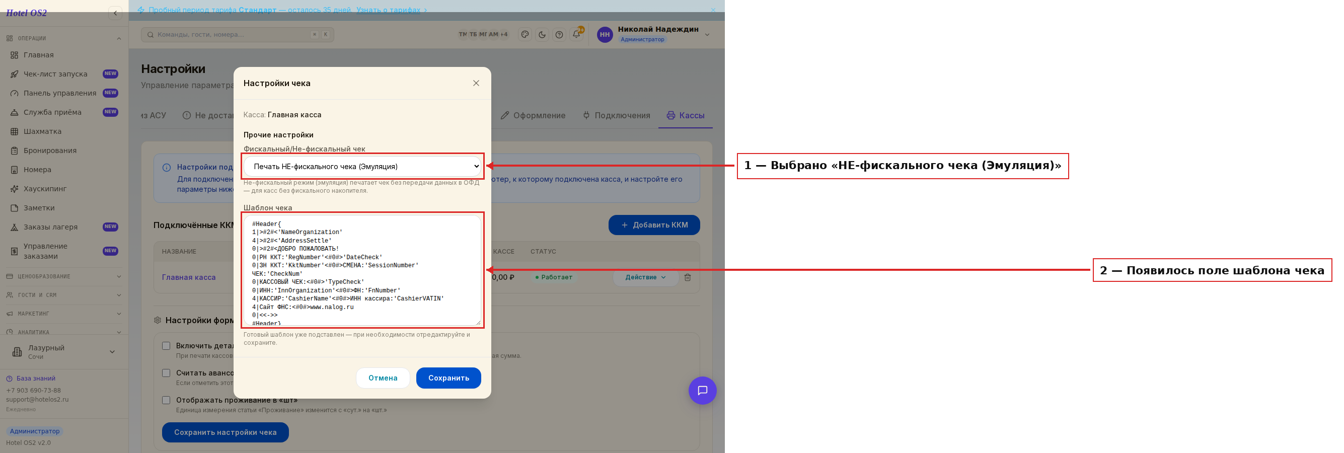The height and width of the screenshot is (453, 1344).
Task: Collapse the sidebar with the chevron button
Action: (115, 13)
